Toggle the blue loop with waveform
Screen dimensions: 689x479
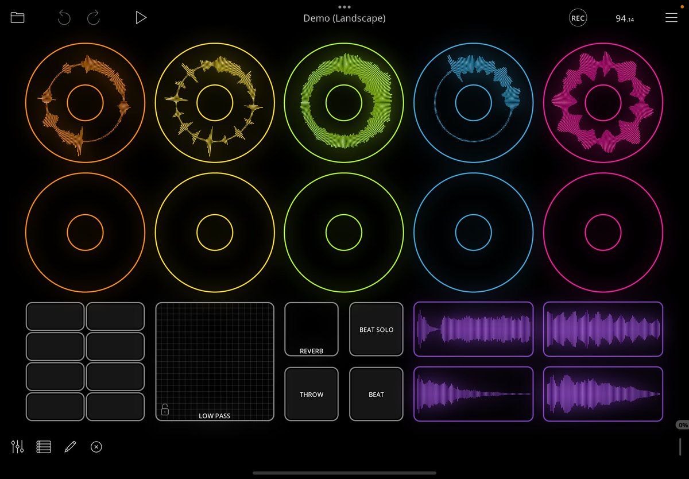click(x=474, y=103)
